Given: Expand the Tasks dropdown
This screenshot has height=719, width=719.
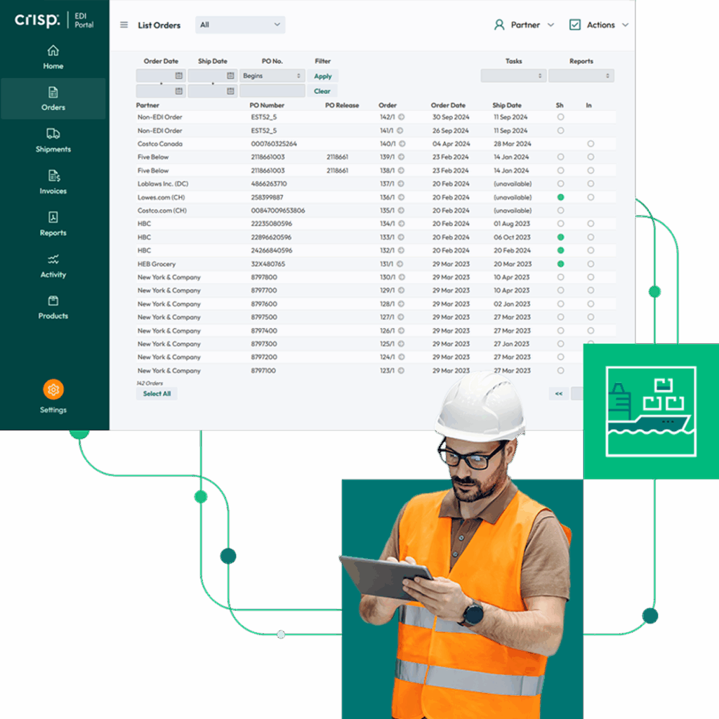Looking at the screenshot, I should click(513, 75).
